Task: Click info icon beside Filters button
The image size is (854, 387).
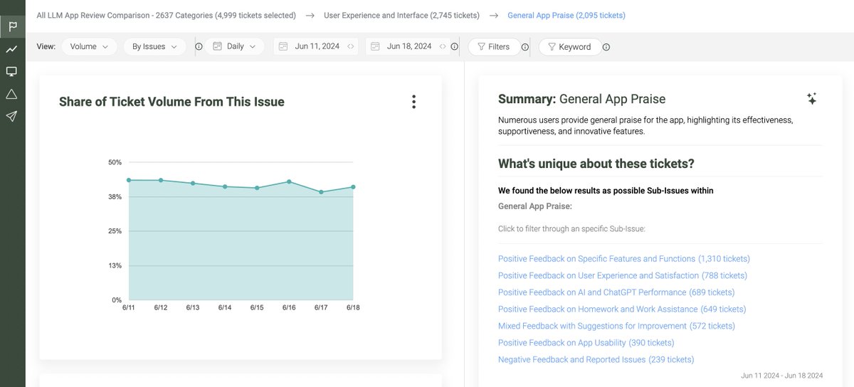Action: (x=524, y=47)
